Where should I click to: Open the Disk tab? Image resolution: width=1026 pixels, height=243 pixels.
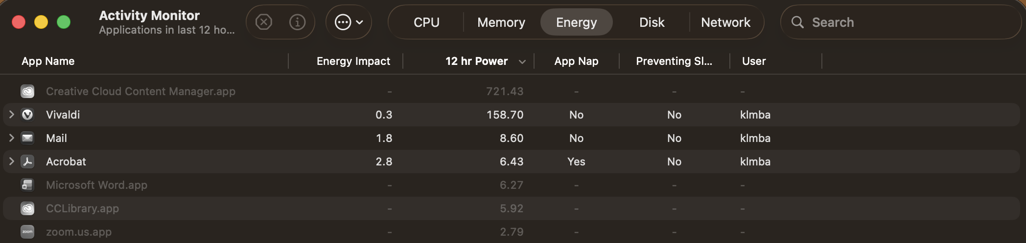(x=652, y=22)
